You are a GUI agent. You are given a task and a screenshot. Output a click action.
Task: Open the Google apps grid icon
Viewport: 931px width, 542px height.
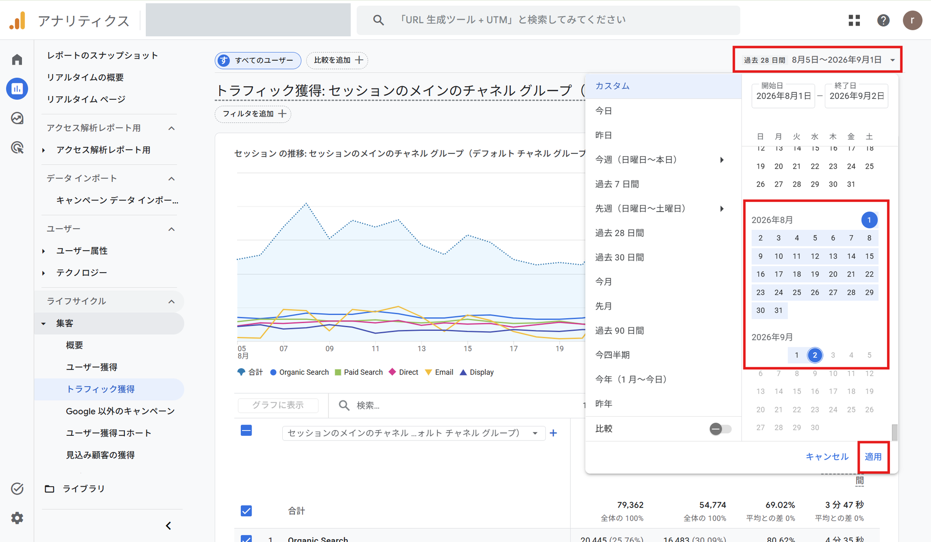pos(854,21)
